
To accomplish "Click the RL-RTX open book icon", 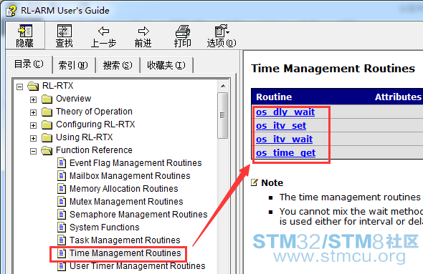I will tap(33, 86).
